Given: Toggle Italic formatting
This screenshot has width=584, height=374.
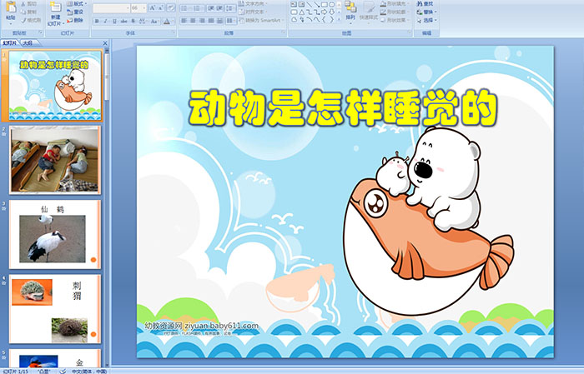Looking at the screenshot, I should pos(105,22).
